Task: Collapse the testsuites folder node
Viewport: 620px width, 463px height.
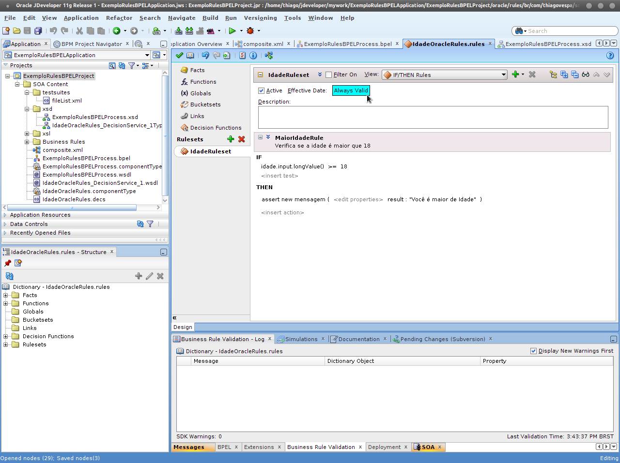Action: pos(27,92)
